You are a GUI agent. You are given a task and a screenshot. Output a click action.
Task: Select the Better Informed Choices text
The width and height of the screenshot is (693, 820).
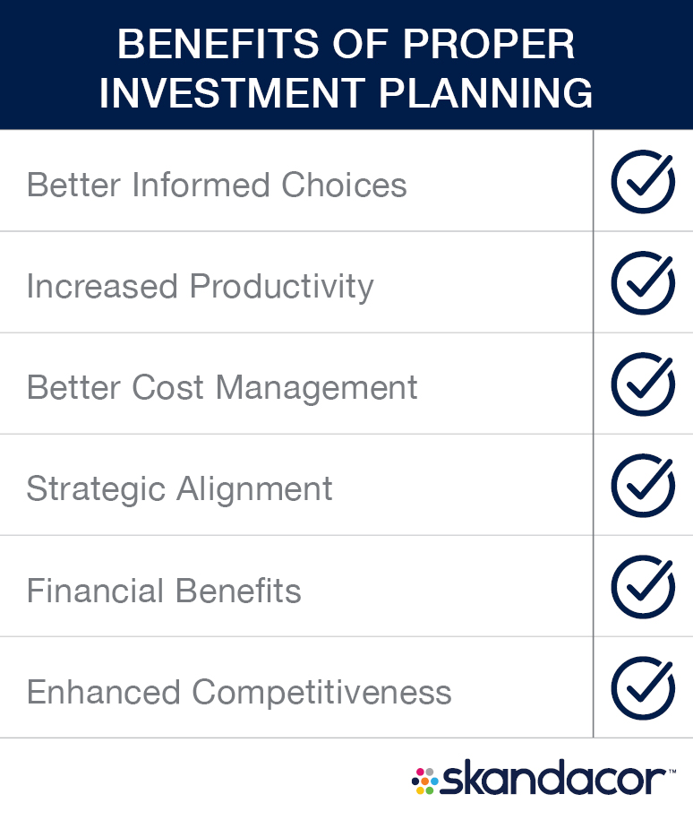(x=217, y=185)
